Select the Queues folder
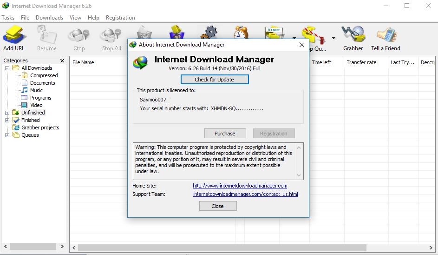 30,135
